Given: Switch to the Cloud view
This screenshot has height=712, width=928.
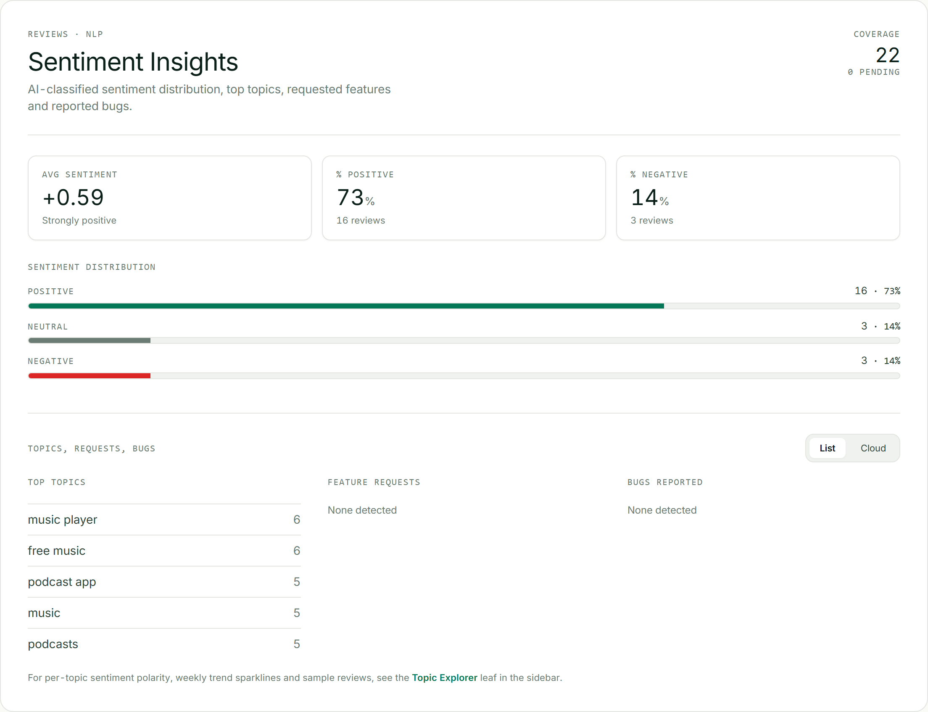Looking at the screenshot, I should [x=873, y=448].
